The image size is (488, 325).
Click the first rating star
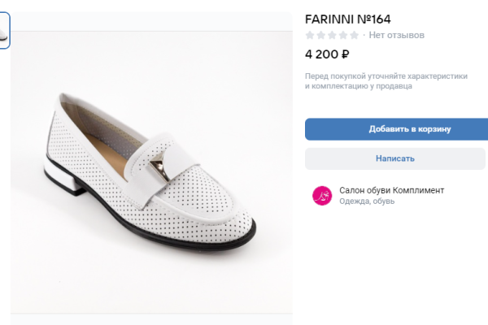point(310,36)
